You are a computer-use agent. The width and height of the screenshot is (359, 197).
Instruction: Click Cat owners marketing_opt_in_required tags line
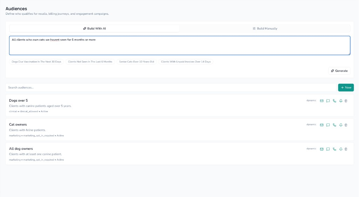[x=36, y=135]
